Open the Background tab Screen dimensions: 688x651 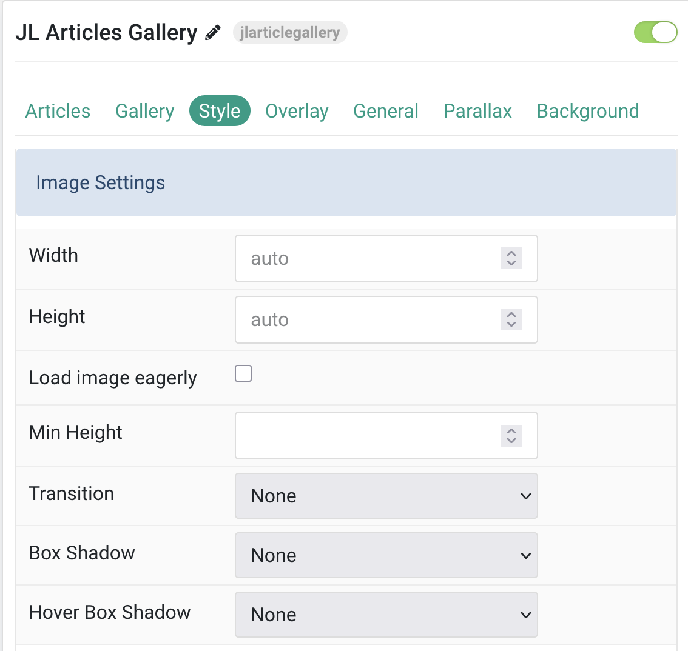click(588, 111)
